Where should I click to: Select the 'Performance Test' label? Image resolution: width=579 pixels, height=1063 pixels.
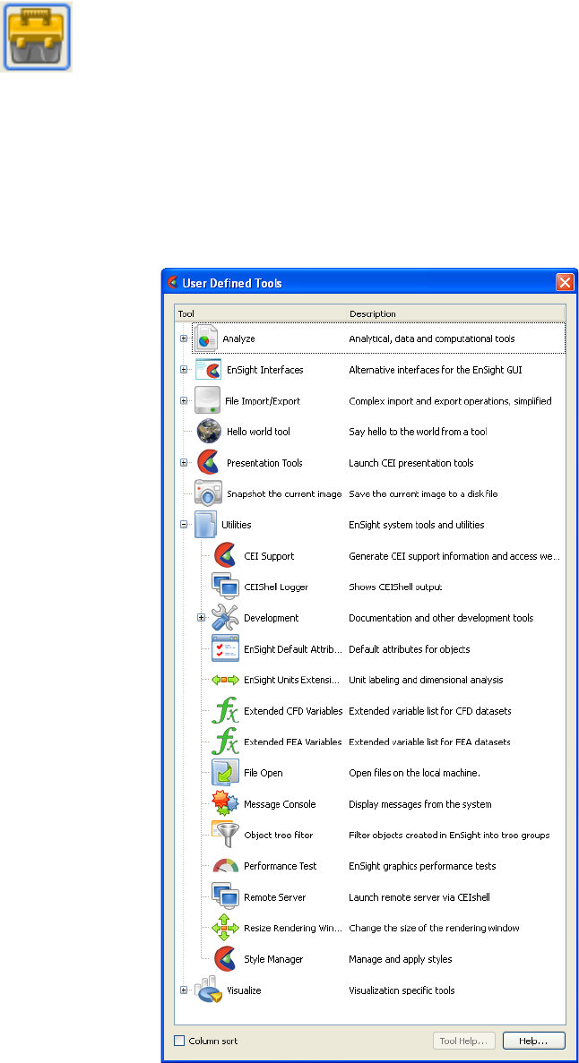[281, 866]
